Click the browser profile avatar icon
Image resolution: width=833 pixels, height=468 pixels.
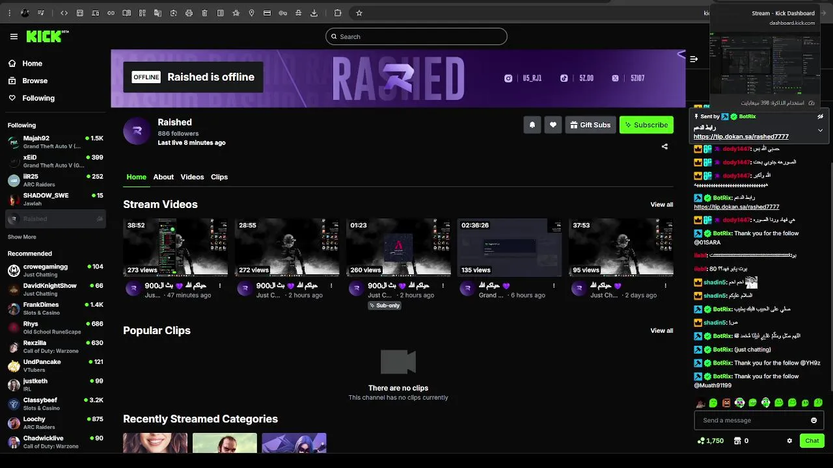pyautogui.click(x=25, y=13)
